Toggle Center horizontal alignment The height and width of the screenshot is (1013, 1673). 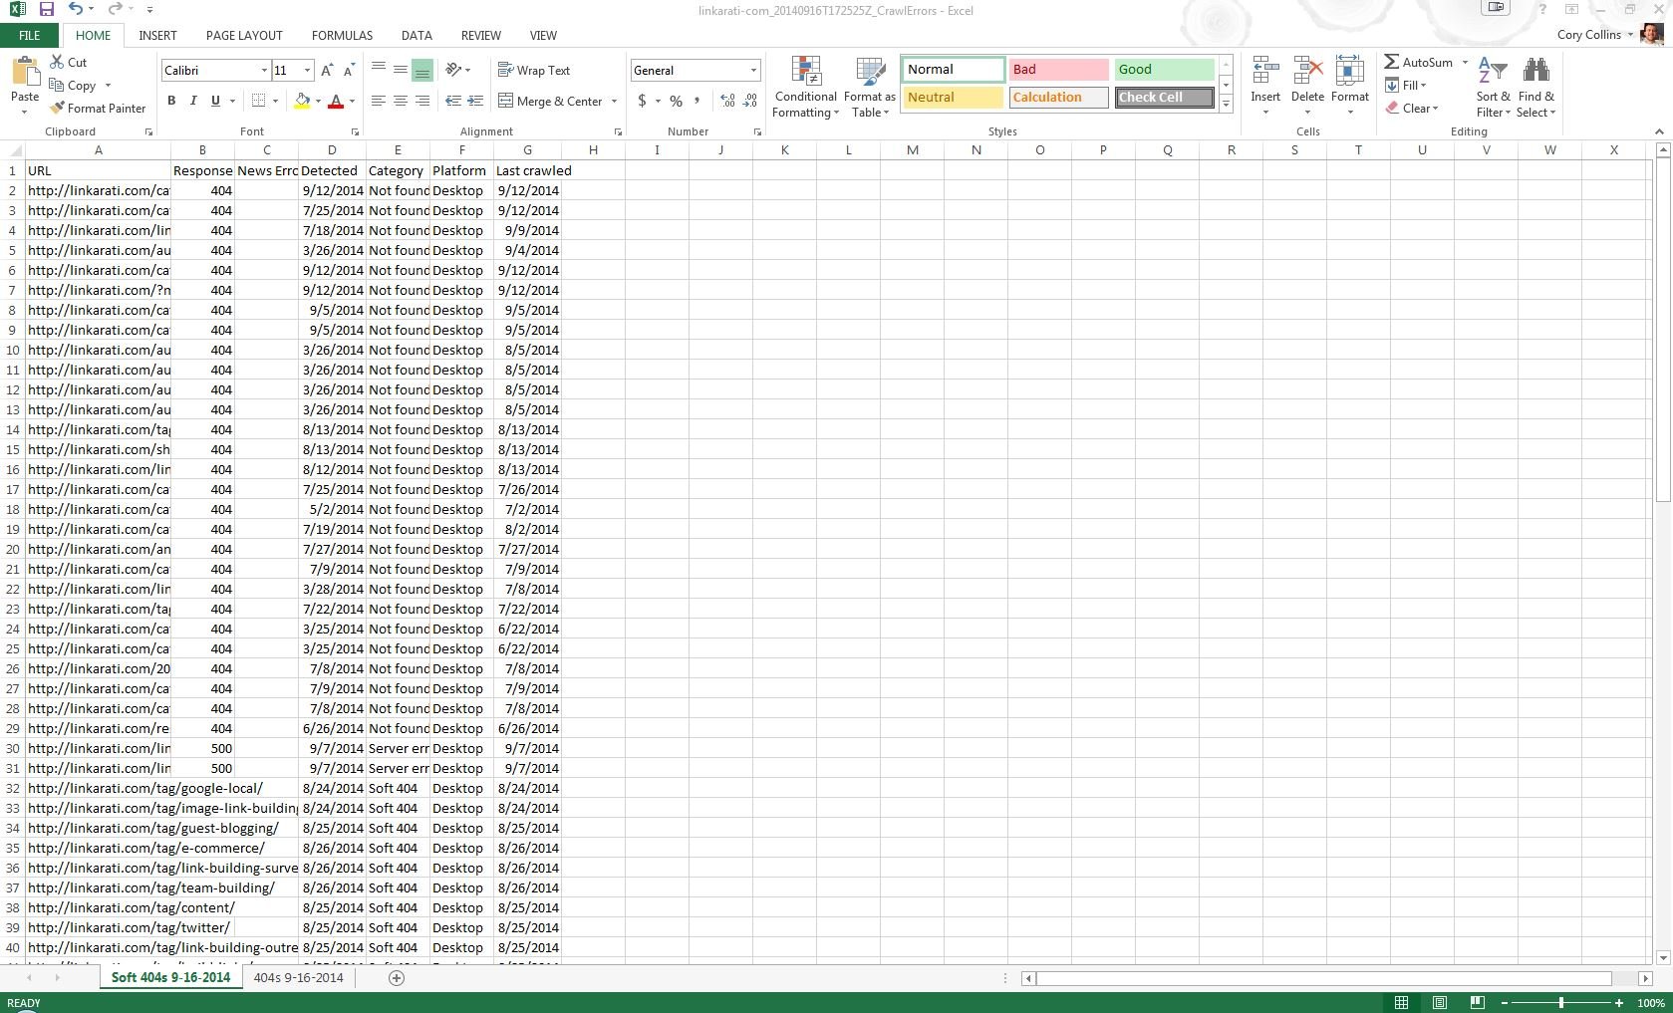coord(400,101)
